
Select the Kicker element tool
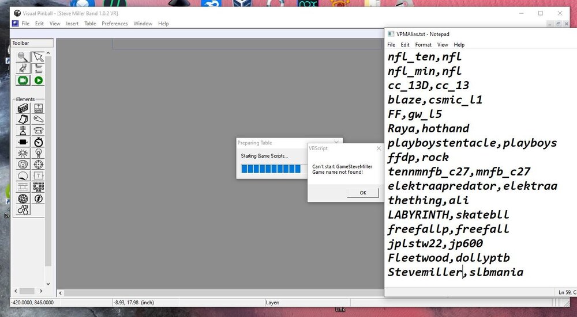click(x=23, y=165)
